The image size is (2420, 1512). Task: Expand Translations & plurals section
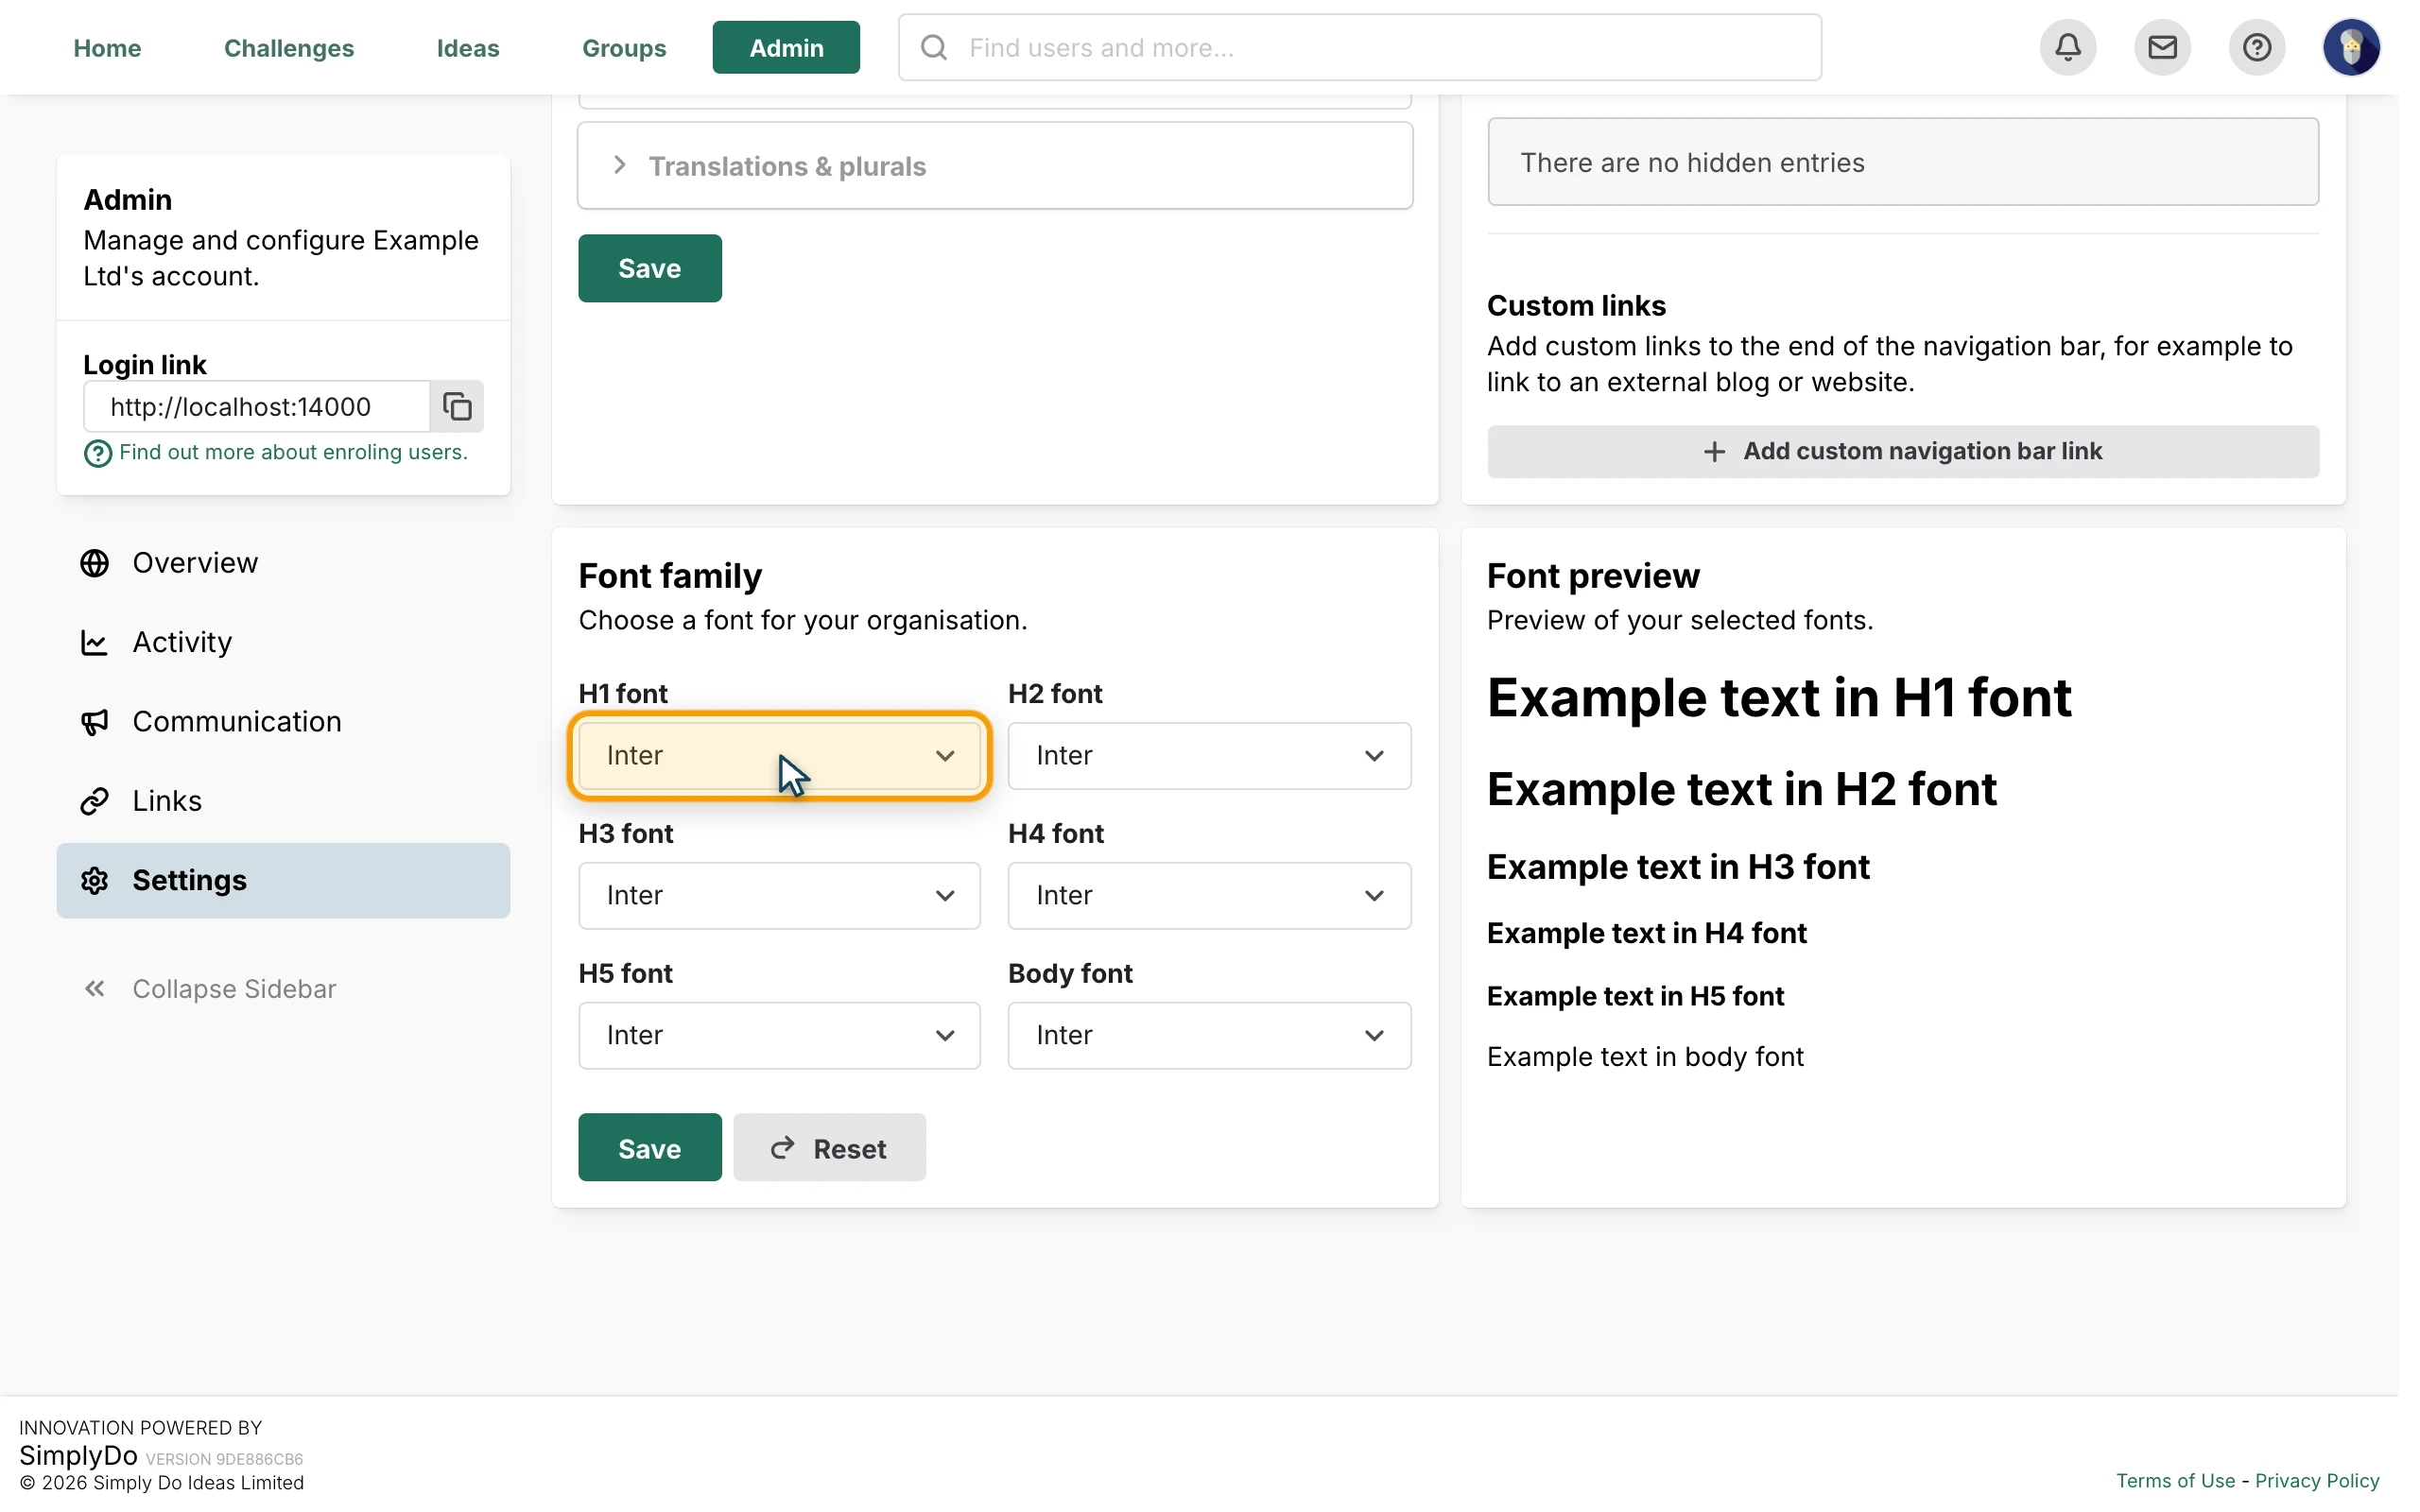pos(995,166)
